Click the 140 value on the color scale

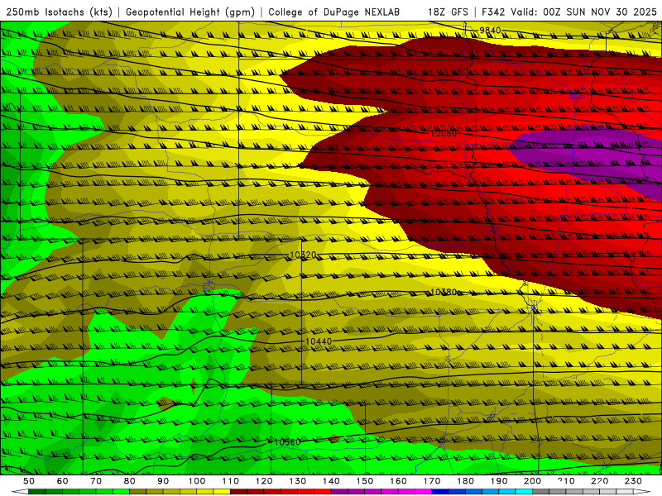pyautogui.click(x=331, y=481)
